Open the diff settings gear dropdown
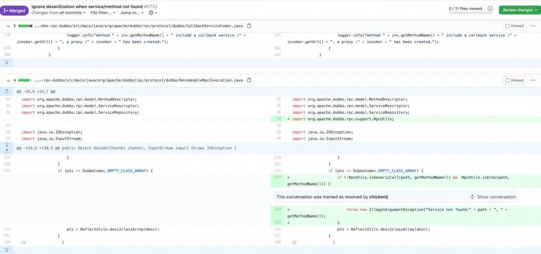 click(153, 12)
